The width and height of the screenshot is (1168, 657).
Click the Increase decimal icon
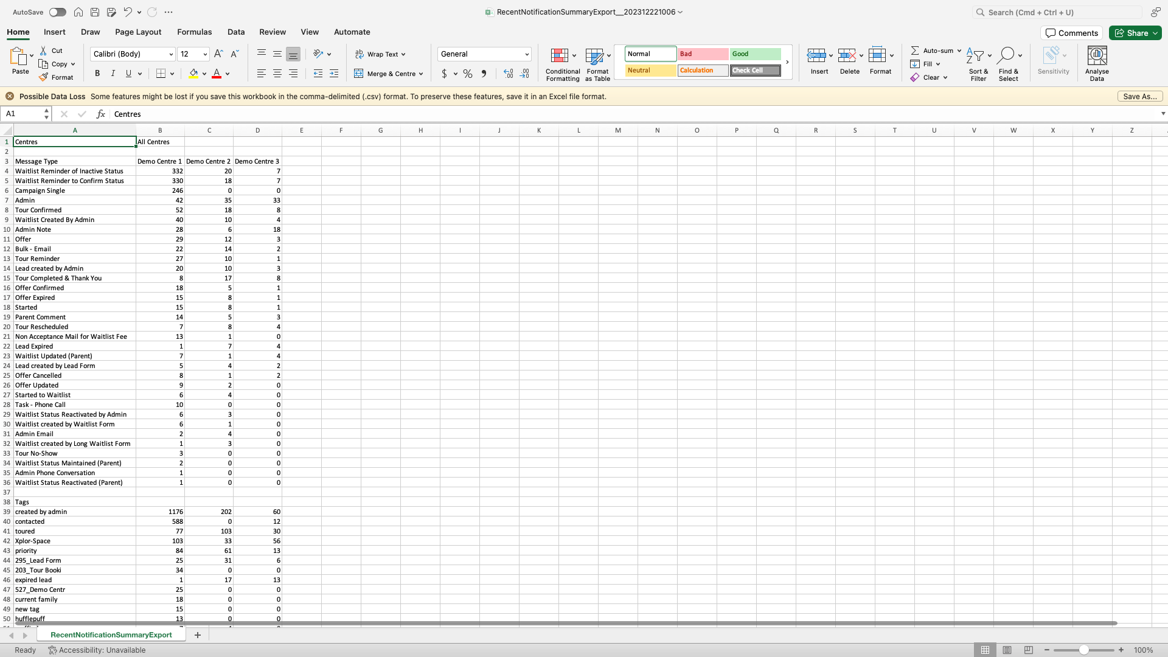pos(509,74)
